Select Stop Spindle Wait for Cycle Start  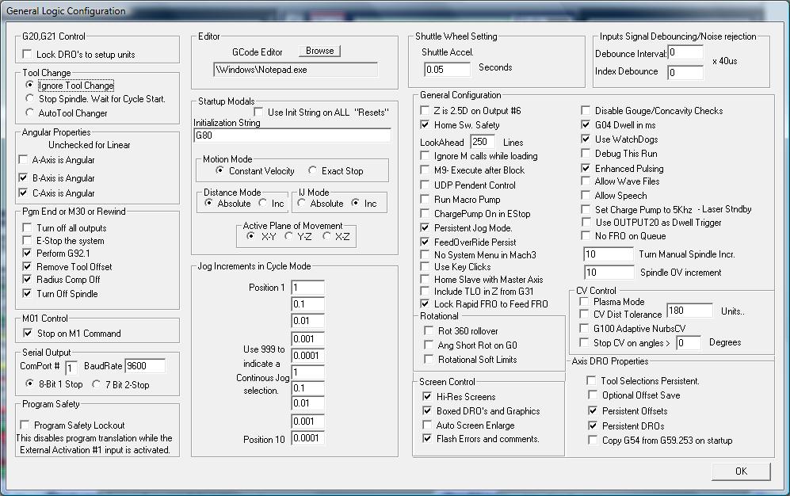(30, 99)
